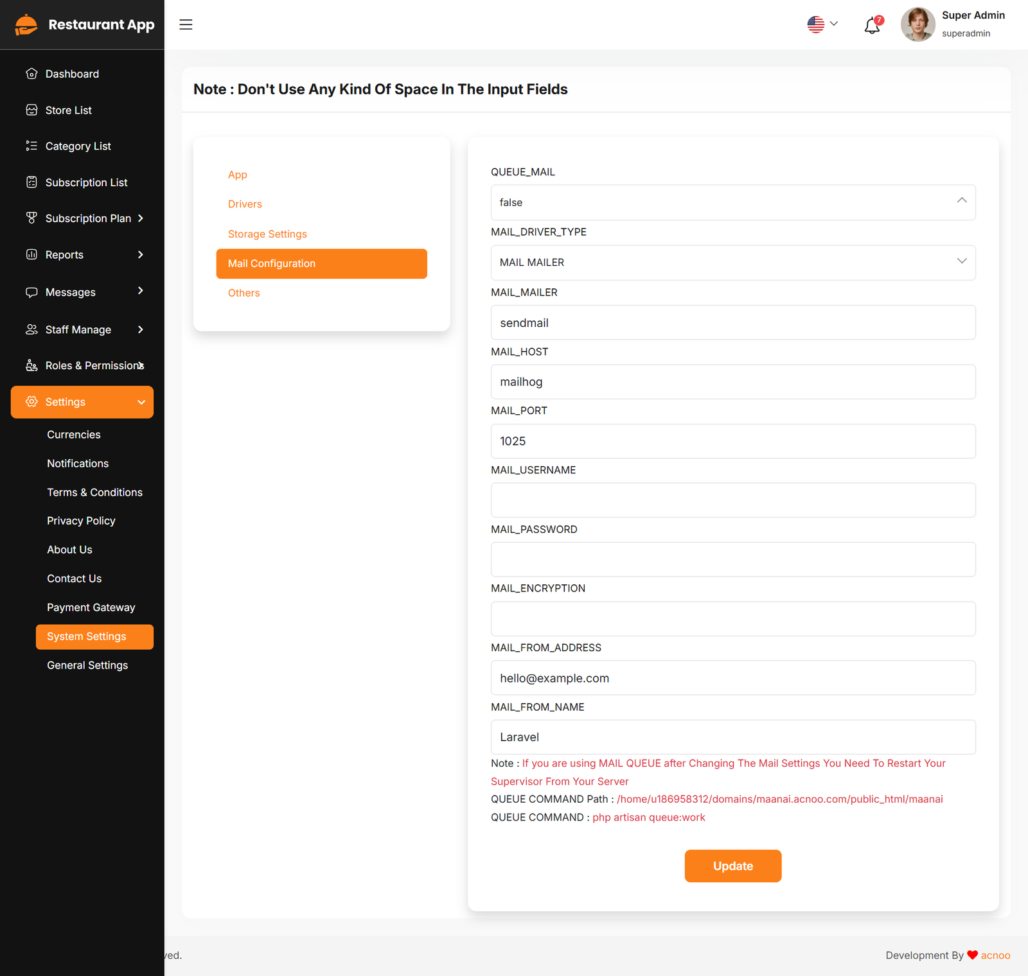Click the hamburger menu icon
Image resolution: width=1028 pixels, height=976 pixels.
186,24
